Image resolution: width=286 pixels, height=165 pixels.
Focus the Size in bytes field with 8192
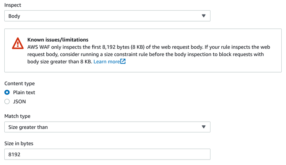click(107, 154)
